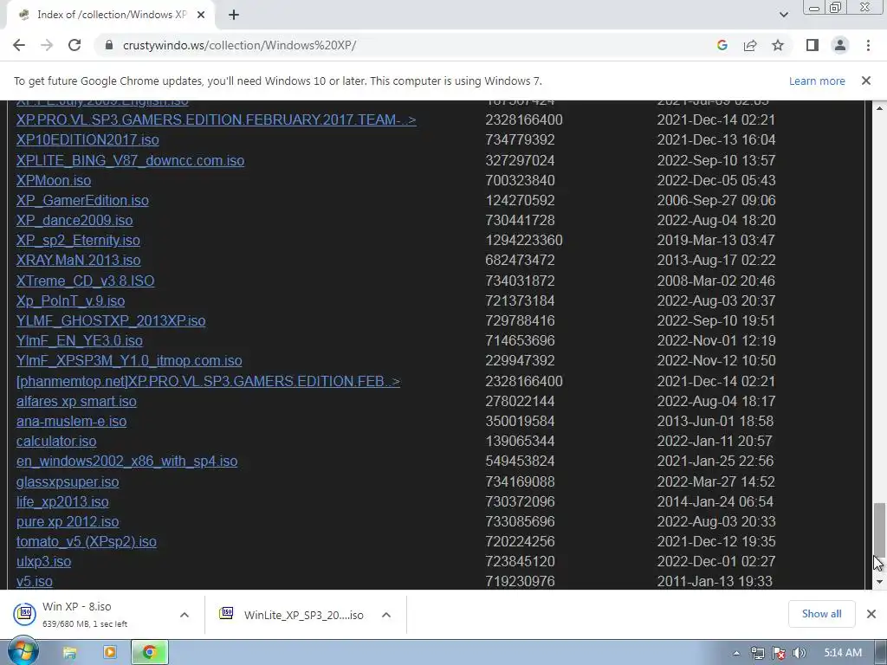Download ulxp3.iso
Screen dimensions: 887x665
click(x=43, y=561)
